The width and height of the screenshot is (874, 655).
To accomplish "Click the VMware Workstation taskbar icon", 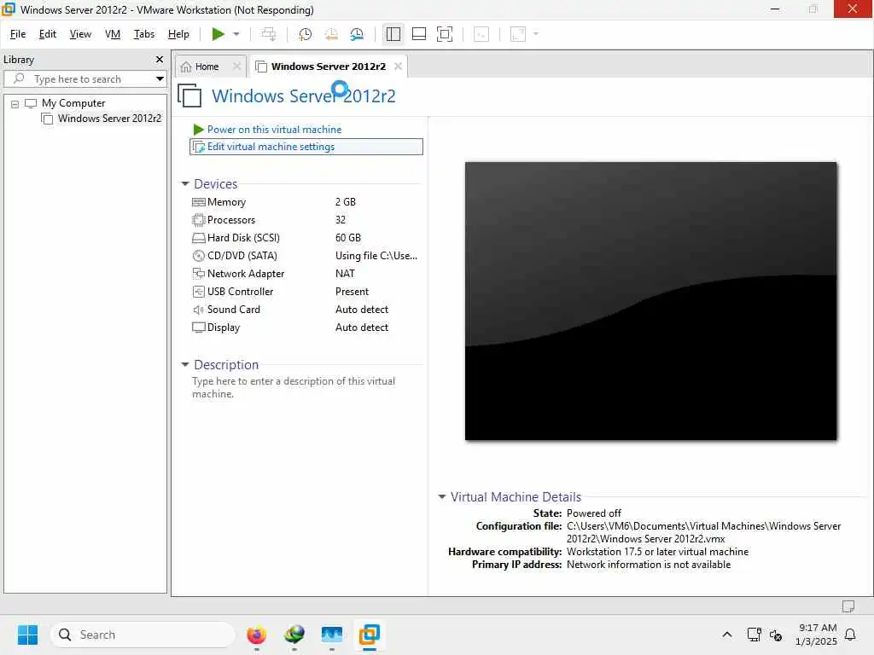I will (369, 635).
